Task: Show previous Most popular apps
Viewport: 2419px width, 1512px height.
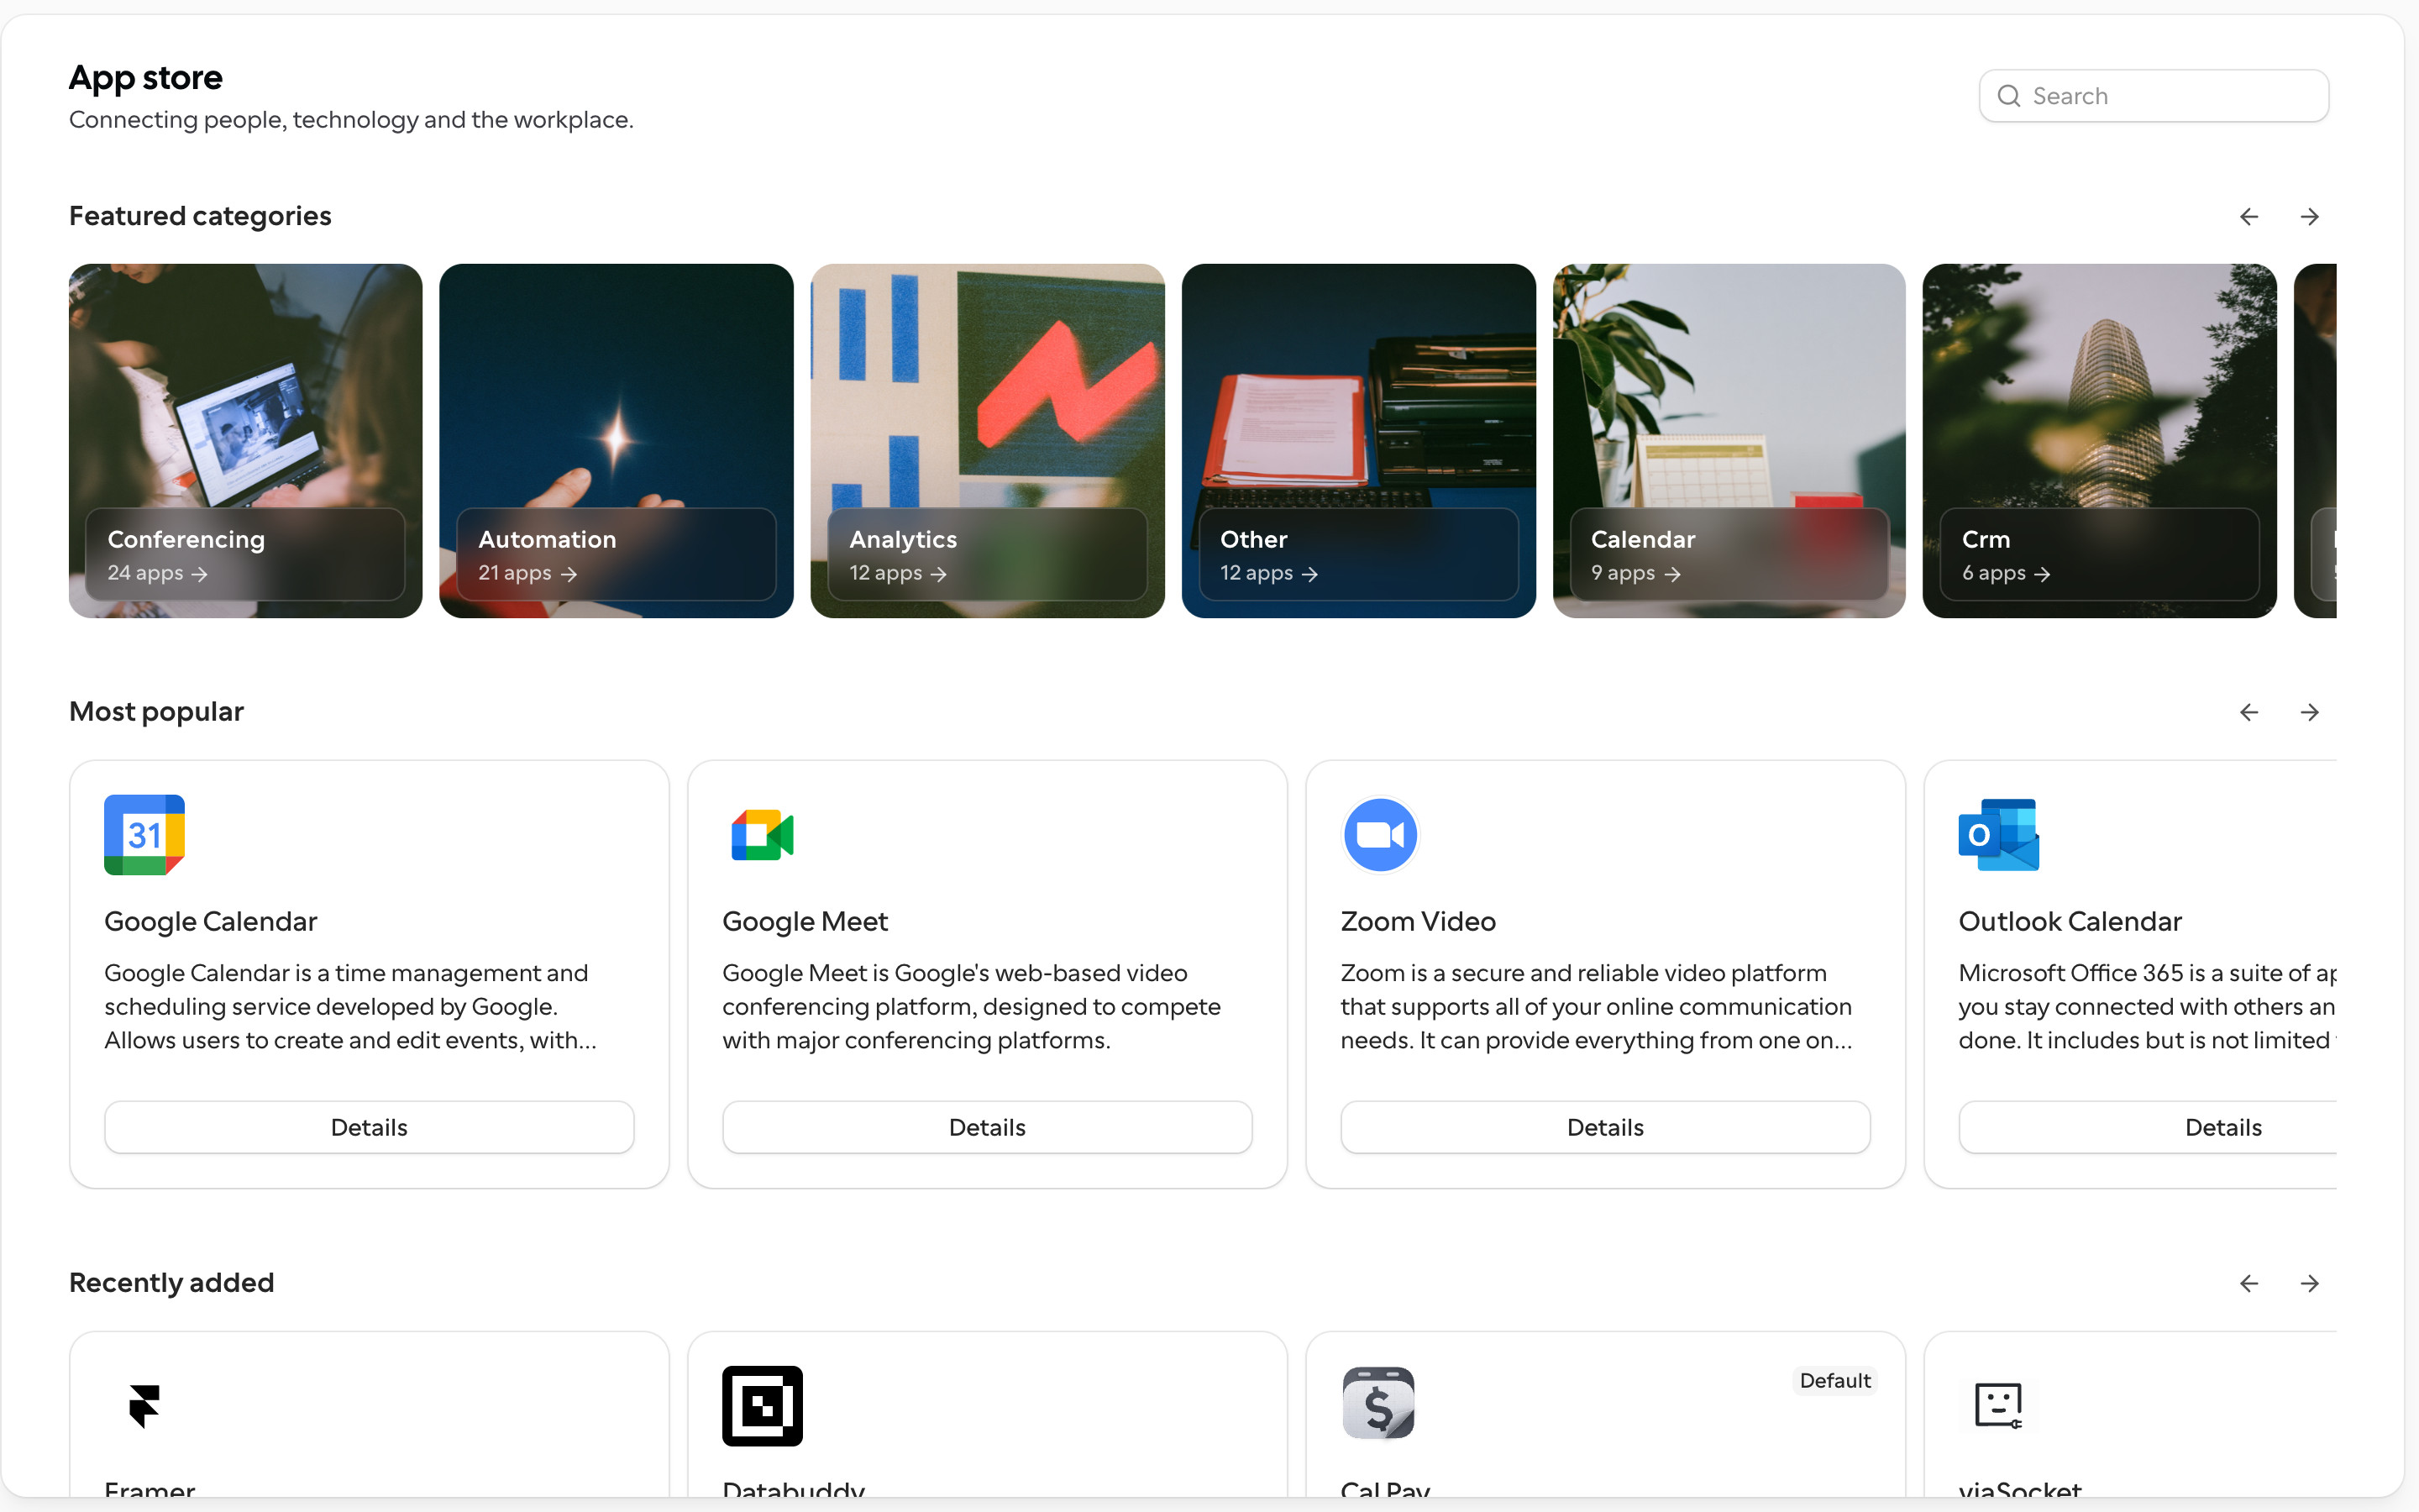Action: [x=2249, y=712]
